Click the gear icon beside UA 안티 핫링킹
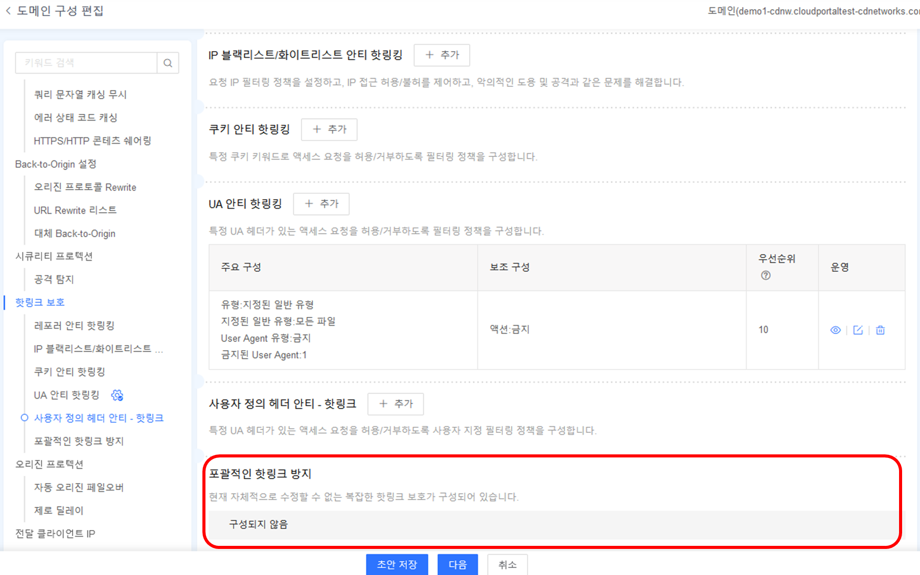 (x=117, y=395)
